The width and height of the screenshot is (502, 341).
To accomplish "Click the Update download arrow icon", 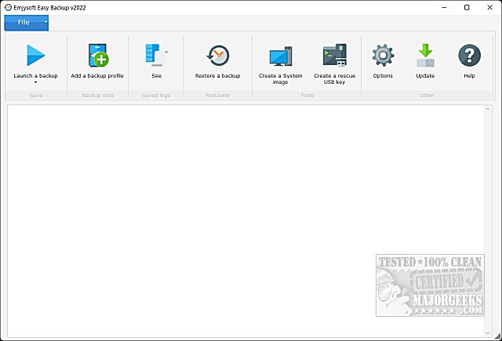I will coord(425,56).
